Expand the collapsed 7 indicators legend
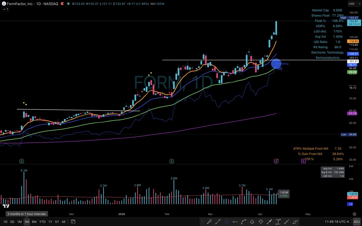 [x=5, y=9]
